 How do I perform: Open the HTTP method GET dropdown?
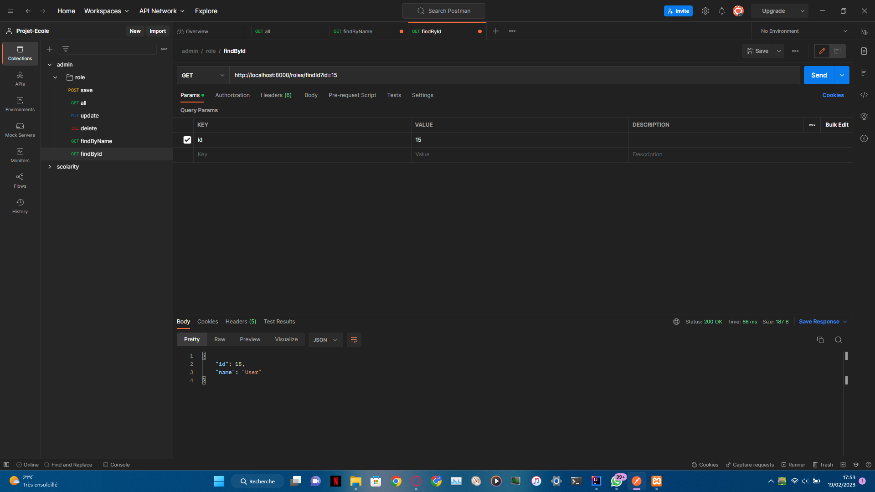(203, 75)
